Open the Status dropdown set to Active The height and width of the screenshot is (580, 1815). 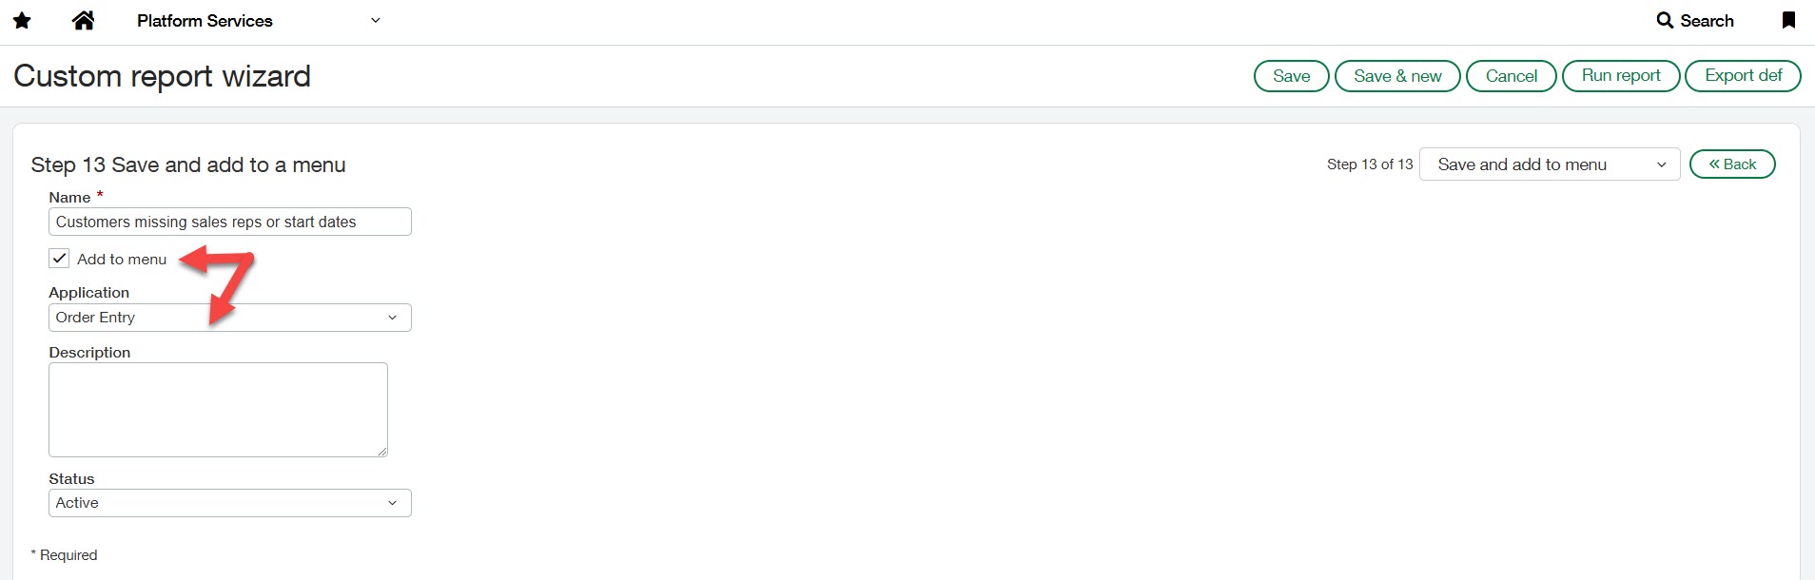[x=229, y=503]
